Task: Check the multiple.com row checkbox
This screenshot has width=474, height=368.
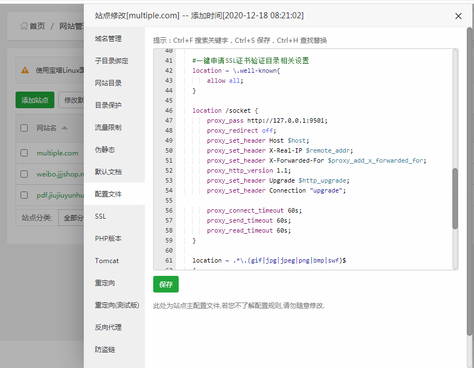Action: (24, 153)
